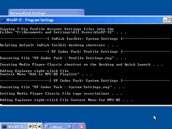Select the "Setting Media Player Classic file type associations" line
Viewport: 172px width, 129px height.
(61, 94)
